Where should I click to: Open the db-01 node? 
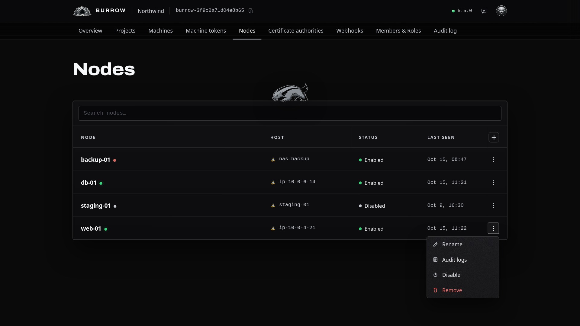click(x=89, y=183)
